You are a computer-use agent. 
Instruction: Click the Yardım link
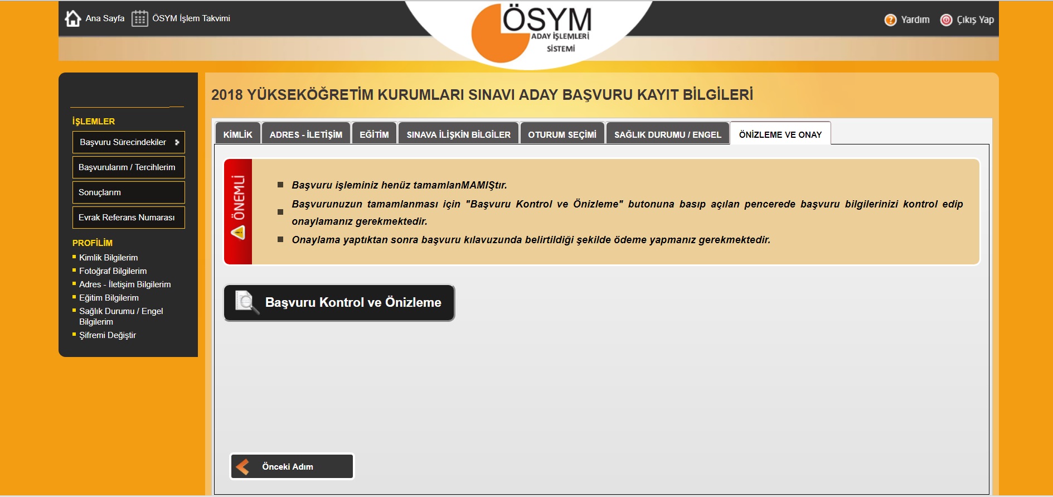[915, 20]
